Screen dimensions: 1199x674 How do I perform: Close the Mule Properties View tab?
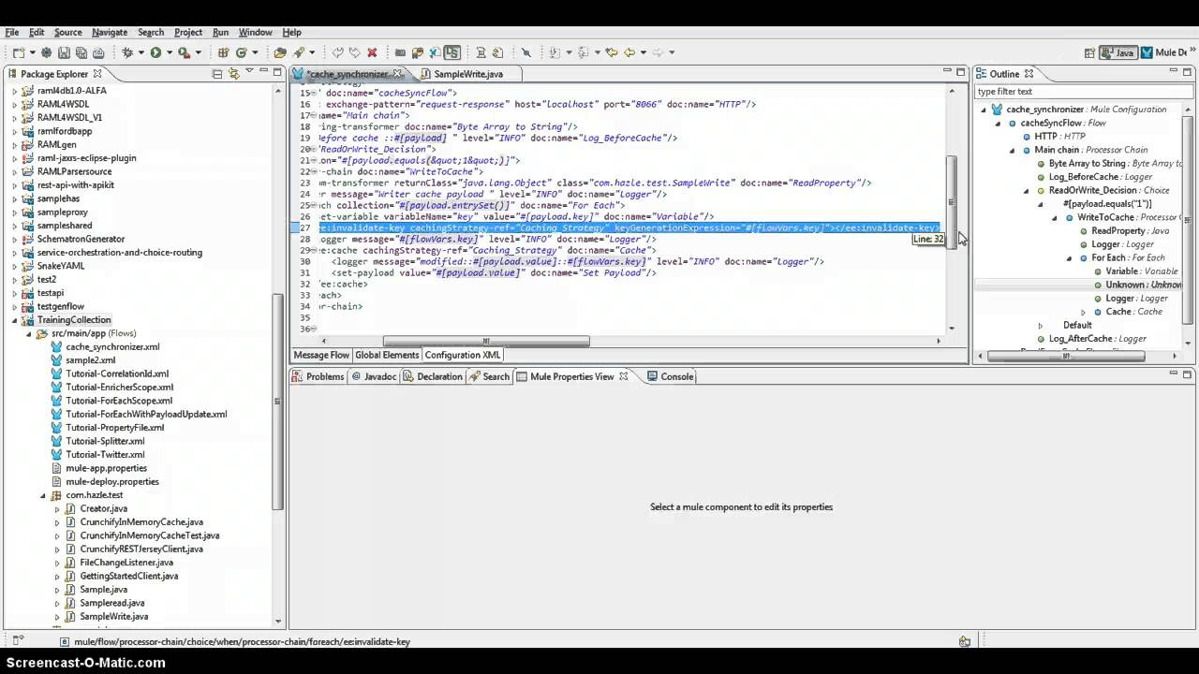pos(624,375)
